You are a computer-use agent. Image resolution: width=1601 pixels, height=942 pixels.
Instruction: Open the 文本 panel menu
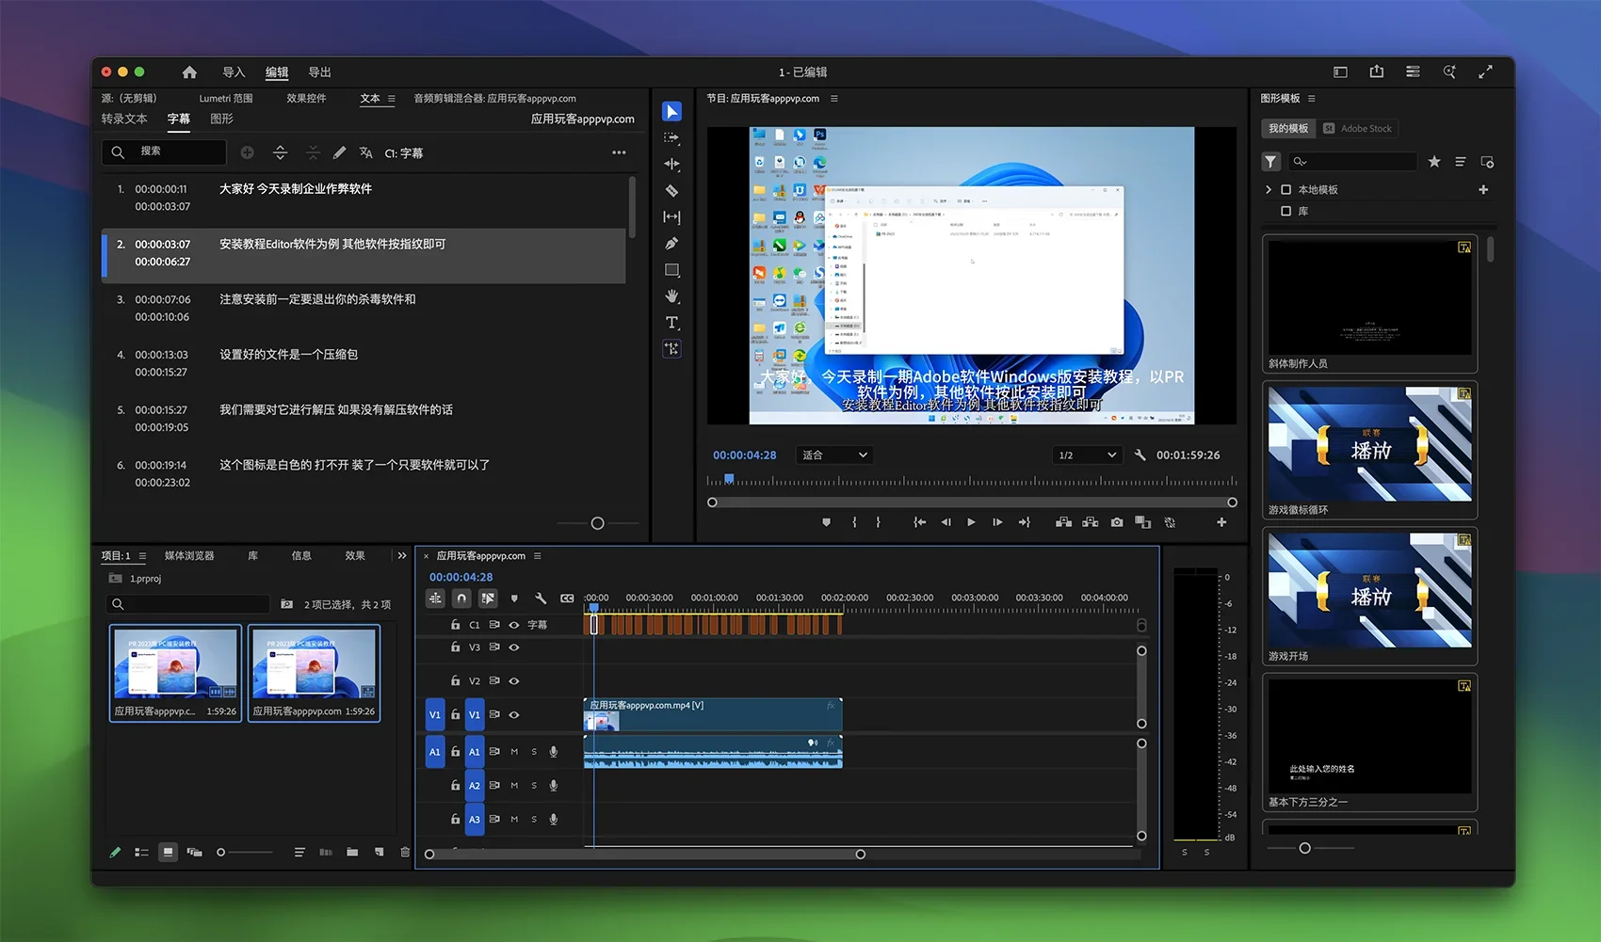click(x=391, y=99)
